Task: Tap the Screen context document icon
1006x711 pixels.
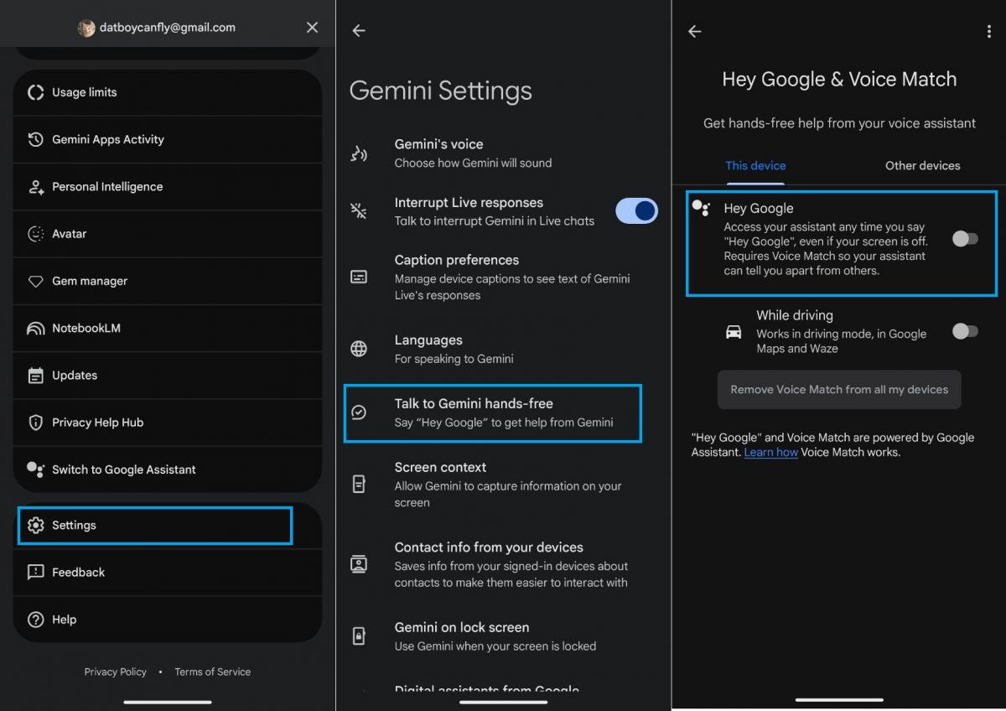Action: coord(359,484)
